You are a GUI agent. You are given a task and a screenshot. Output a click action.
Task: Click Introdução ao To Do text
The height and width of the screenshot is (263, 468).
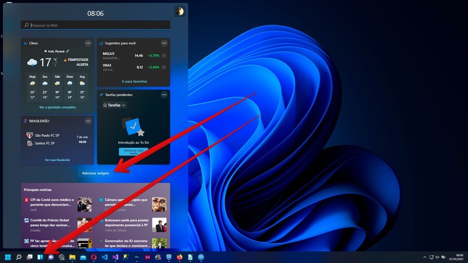134,143
